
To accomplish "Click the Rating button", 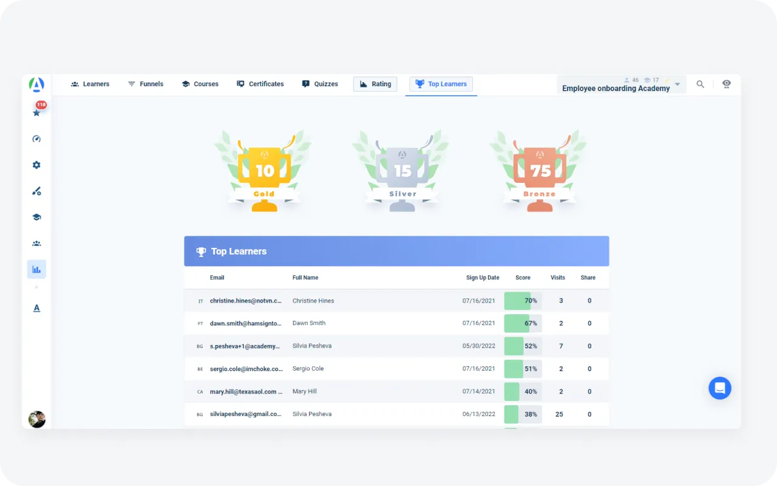I will click(375, 84).
